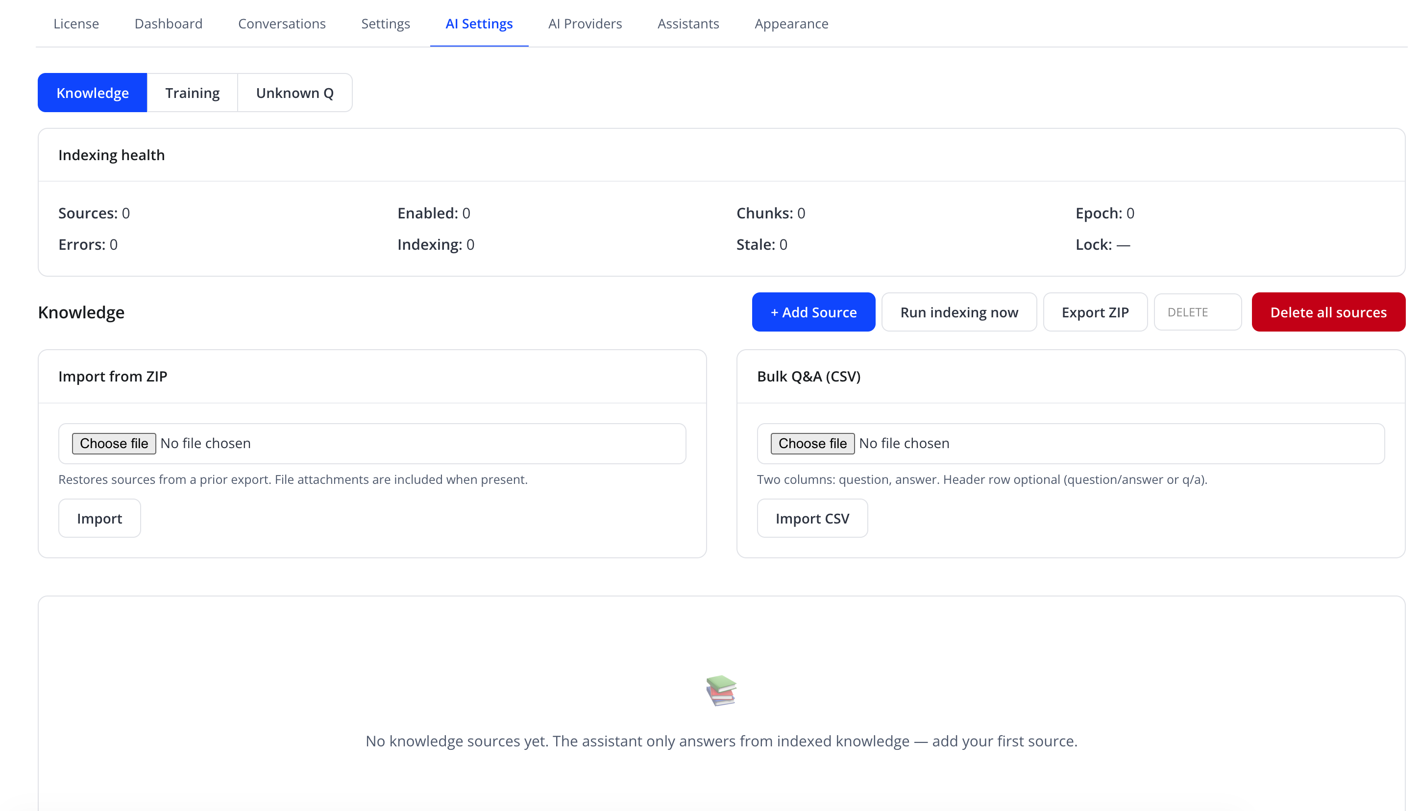This screenshot has width=1421, height=811.
Task: Open the License tab
Action: tap(76, 24)
